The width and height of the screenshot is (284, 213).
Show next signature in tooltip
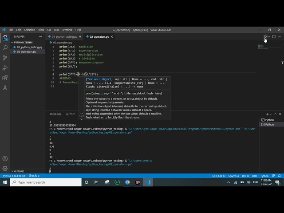(82, 119)
